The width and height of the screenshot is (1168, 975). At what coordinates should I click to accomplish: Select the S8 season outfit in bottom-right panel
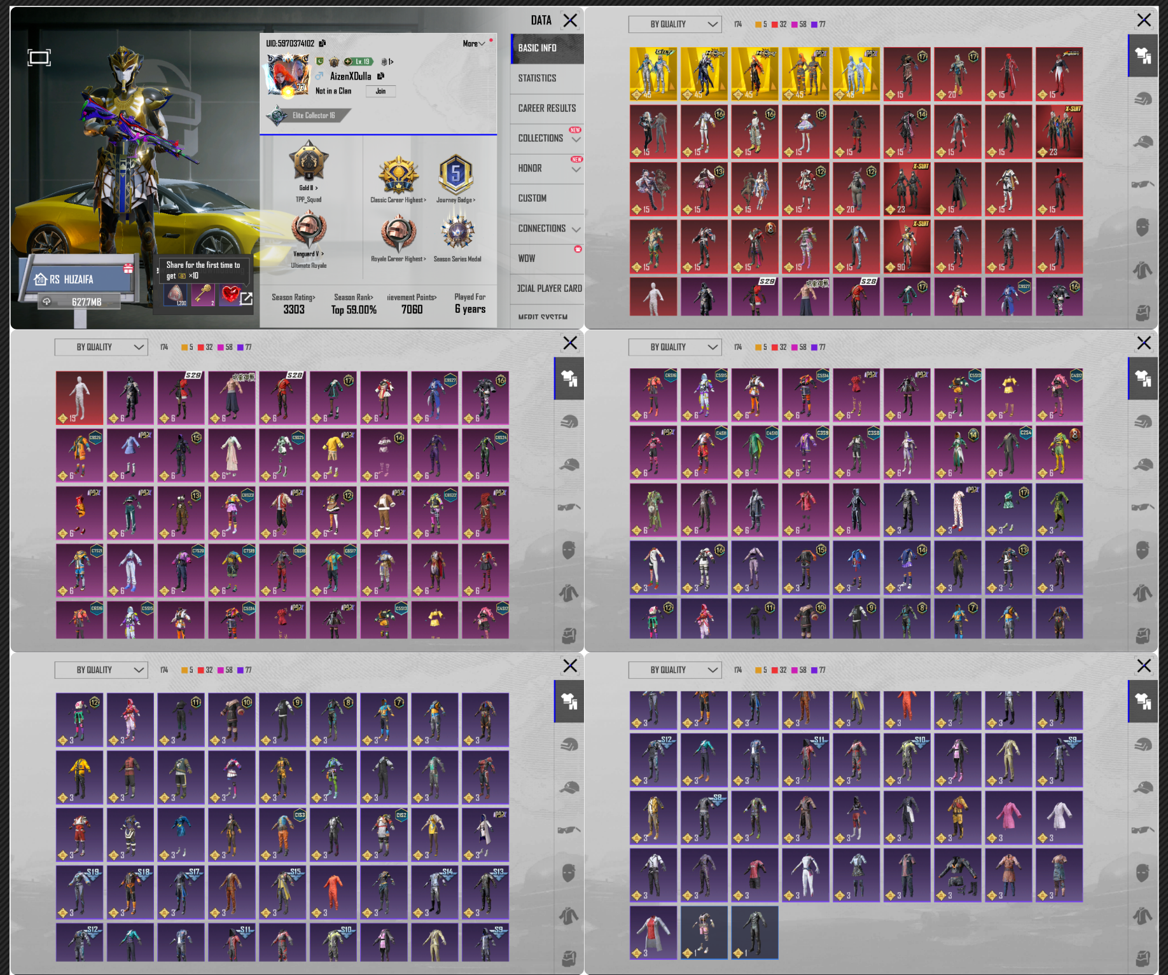[704, 817]
